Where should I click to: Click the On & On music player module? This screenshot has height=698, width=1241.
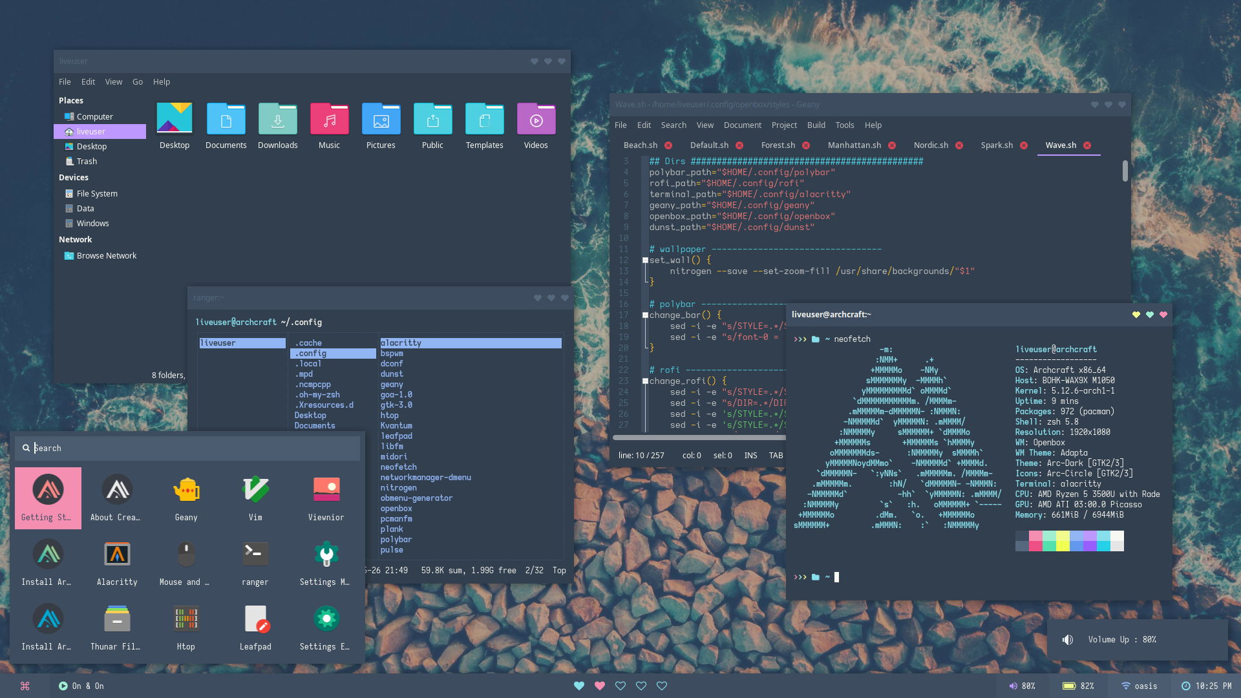tap(81, 686)
